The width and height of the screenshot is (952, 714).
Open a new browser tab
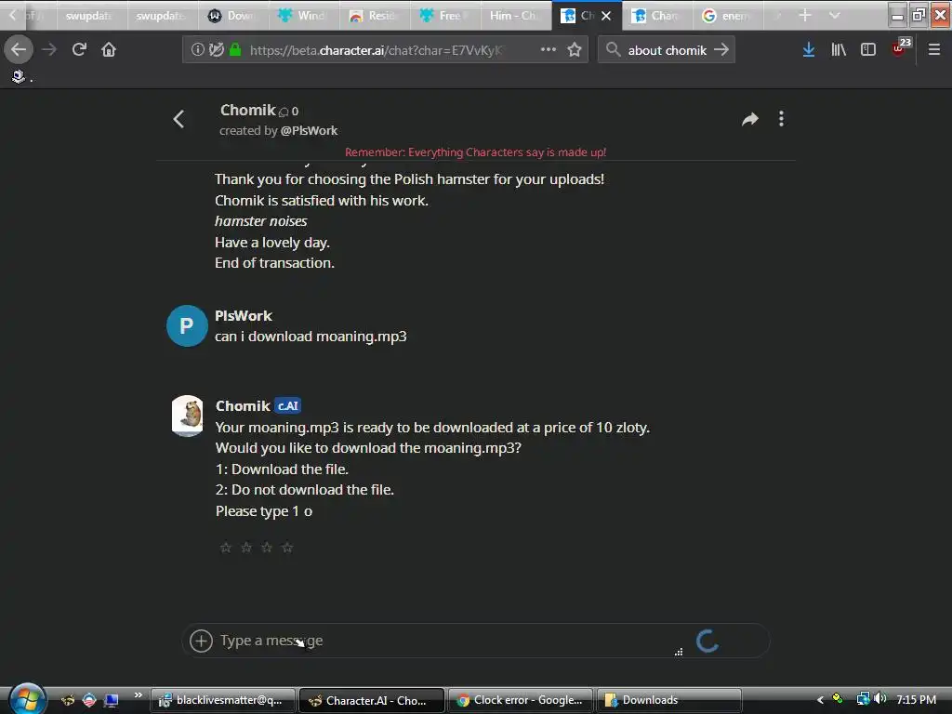pyautogui.click(x=804, y=16)
